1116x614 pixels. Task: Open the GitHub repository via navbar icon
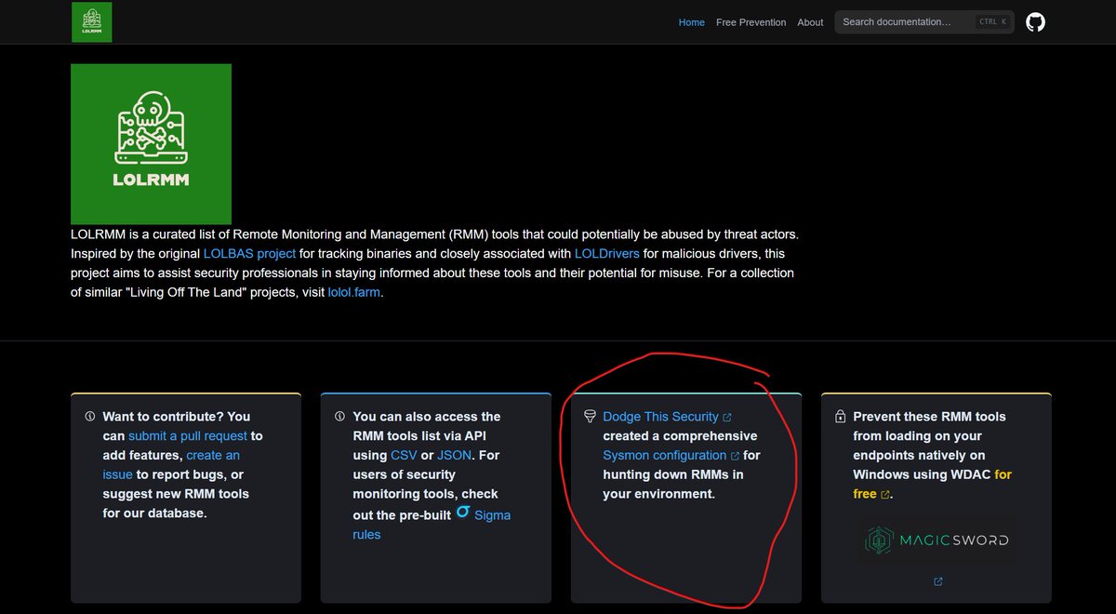coord(1036,21)
